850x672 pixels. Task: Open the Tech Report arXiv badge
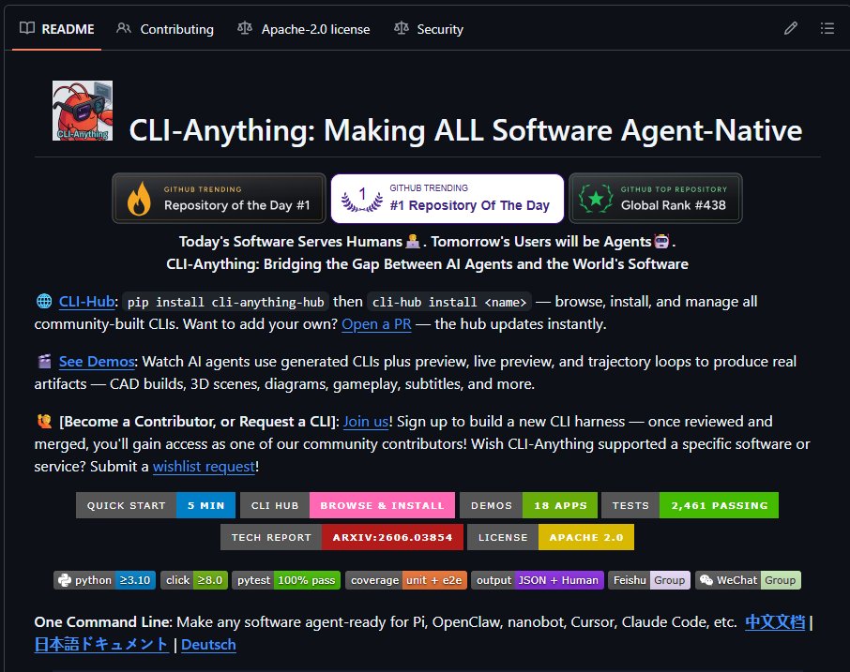pyautogui.click(x=342, y=537)
